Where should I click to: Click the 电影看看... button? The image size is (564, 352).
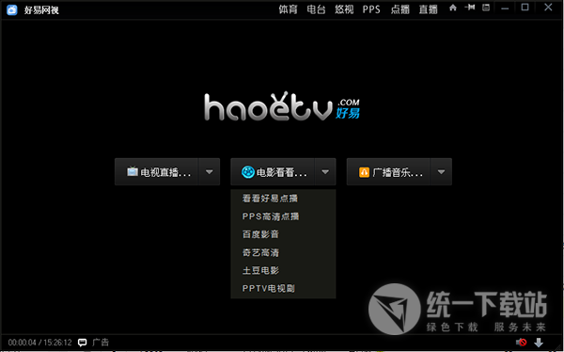273,172
